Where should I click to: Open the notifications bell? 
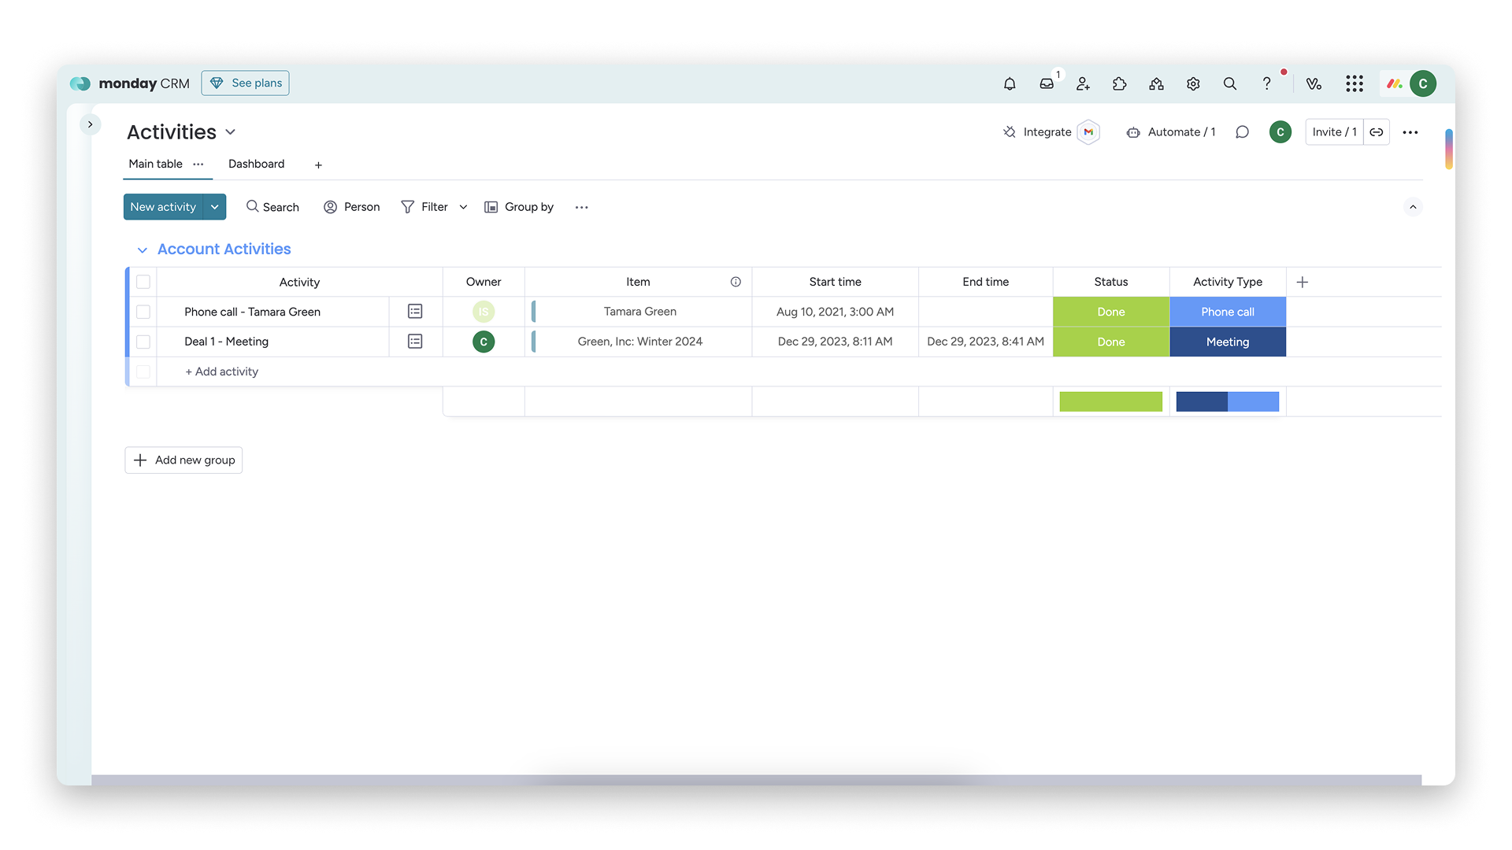tap(1010, 83)
